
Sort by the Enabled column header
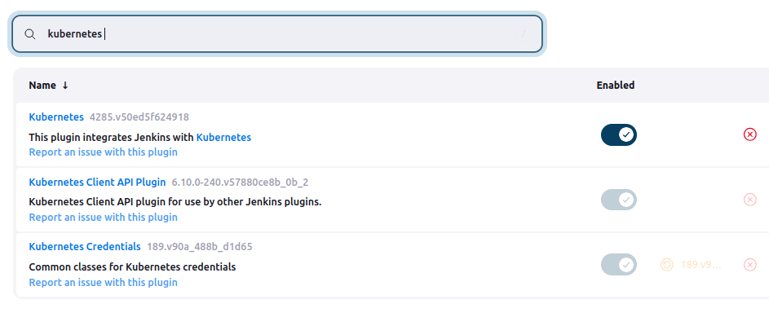click(616, 86)
